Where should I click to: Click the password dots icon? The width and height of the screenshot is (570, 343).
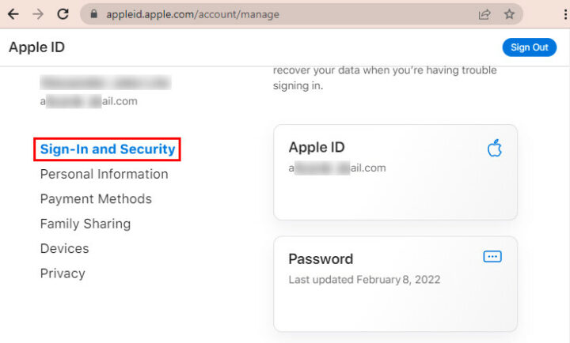pos(492,257)
